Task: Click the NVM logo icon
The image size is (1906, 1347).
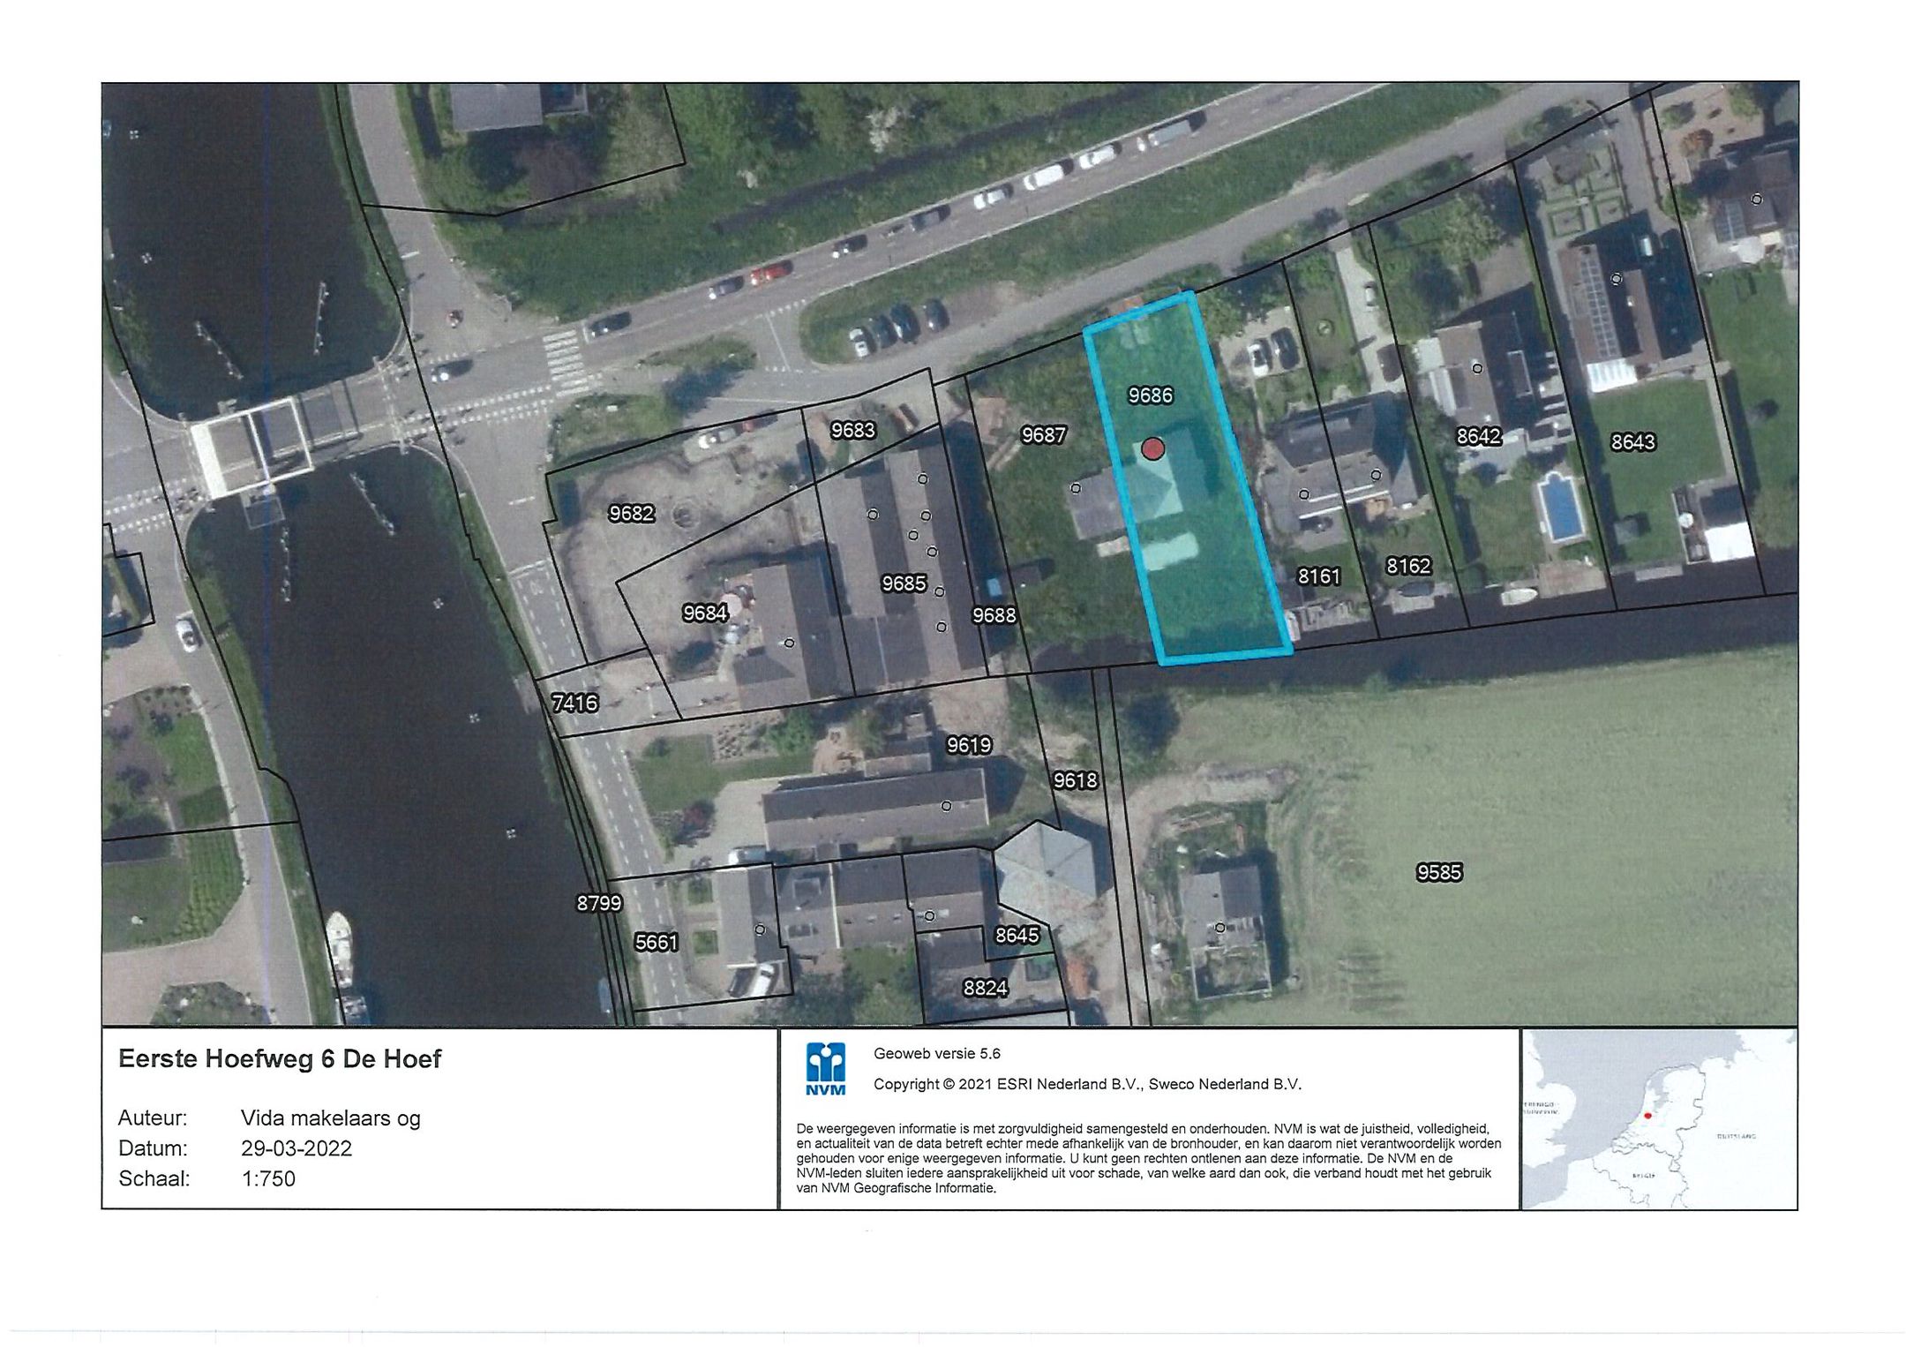Action: (825, 1068)
